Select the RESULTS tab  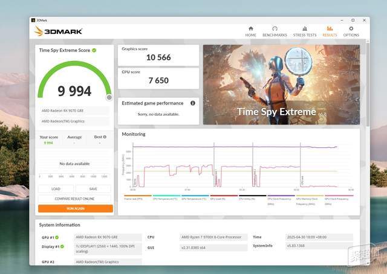330,31
